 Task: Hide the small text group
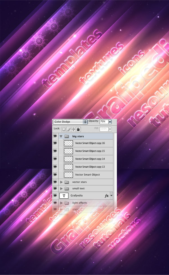[55, 188]
